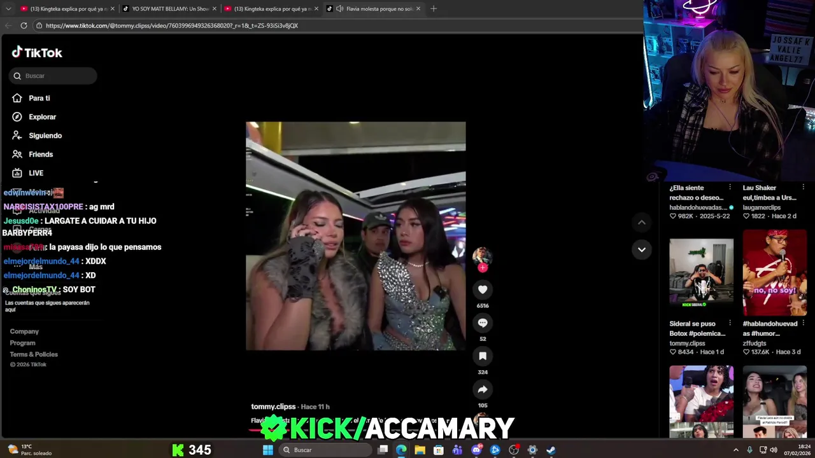Click the Program footer link

[x=22, y=343]
